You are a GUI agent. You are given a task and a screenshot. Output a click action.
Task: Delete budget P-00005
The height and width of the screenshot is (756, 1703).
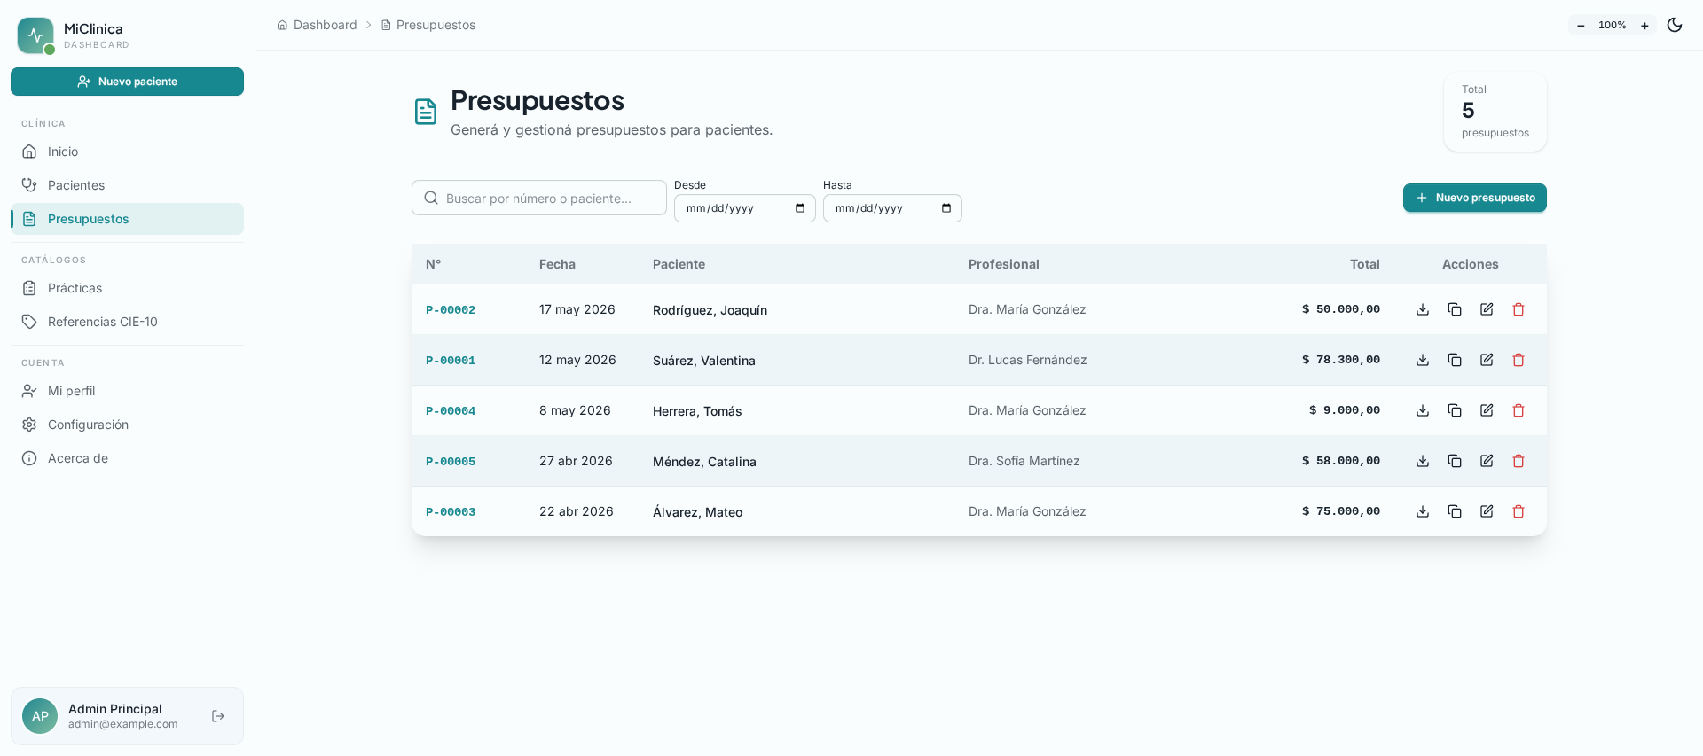point(1519,461)
